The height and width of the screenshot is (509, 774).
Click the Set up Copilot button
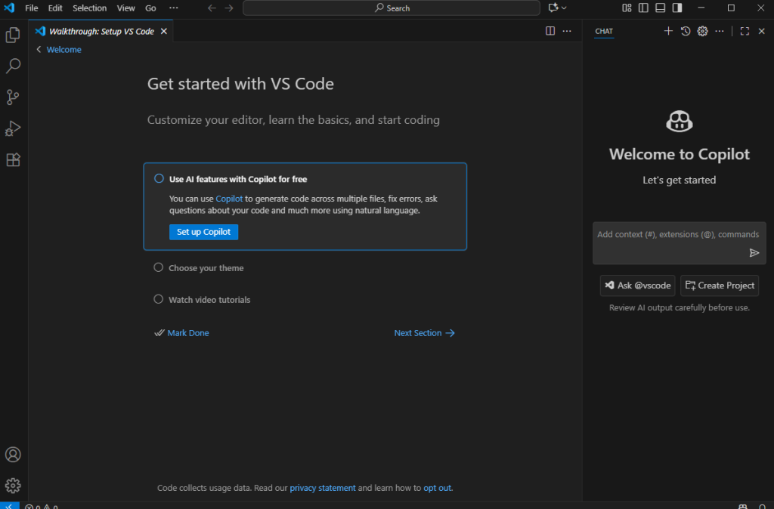pyautogui.click(x=203, y=232)
